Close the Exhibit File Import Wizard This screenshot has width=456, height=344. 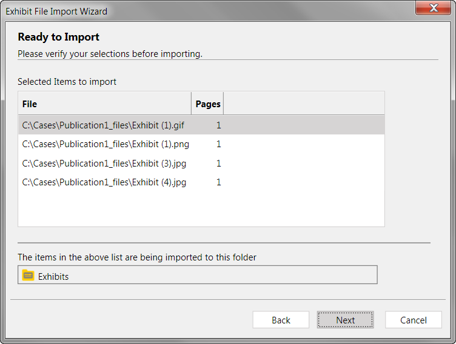(x=434, y=7)
